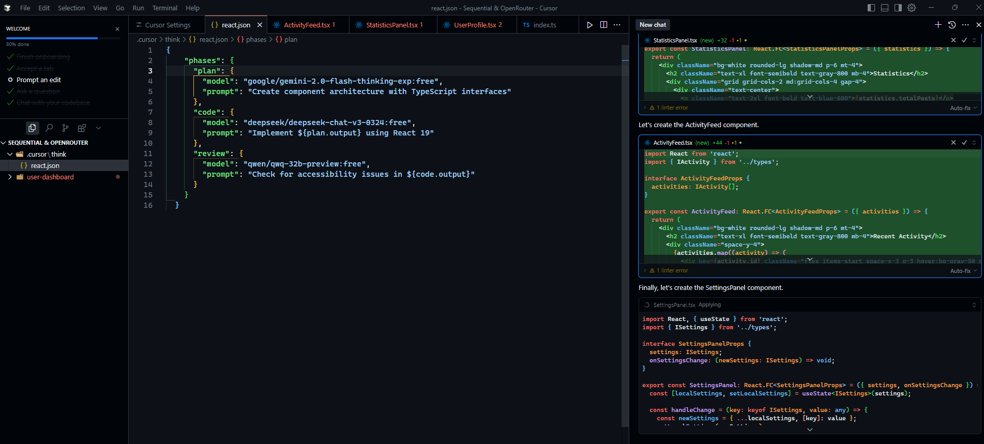Toggle the secondary sidebar layout icon
The width and height of the screenshot is (984, 444).
(898, 8)
